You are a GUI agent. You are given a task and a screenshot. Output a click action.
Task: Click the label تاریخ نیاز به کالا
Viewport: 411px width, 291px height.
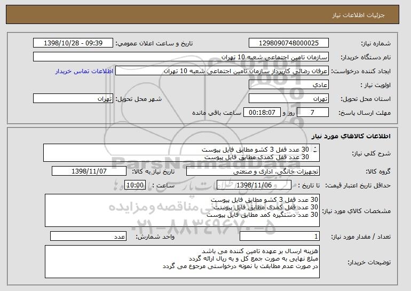tap(153, 171)
